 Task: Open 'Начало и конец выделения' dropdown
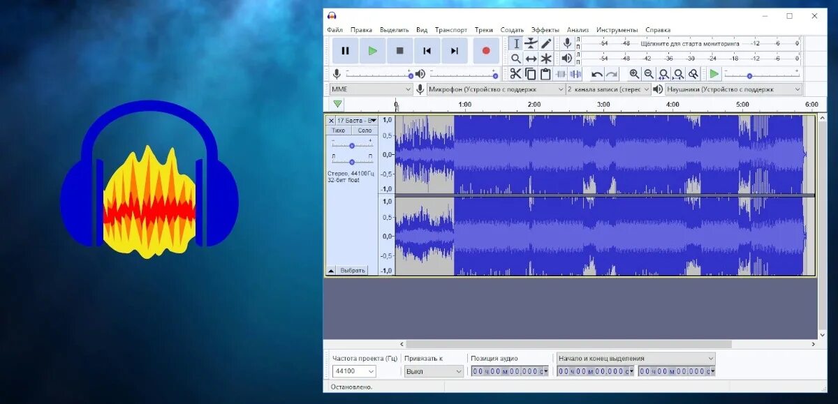636,358
